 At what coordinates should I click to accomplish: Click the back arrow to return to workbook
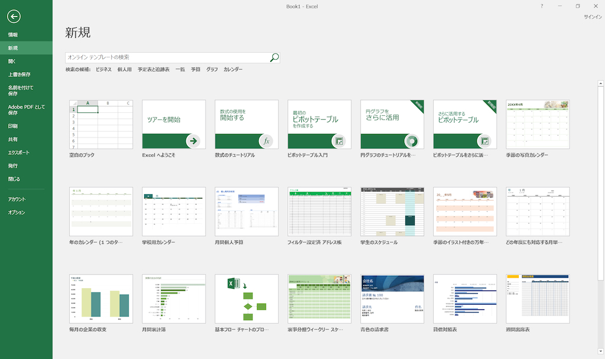(14, 16)
